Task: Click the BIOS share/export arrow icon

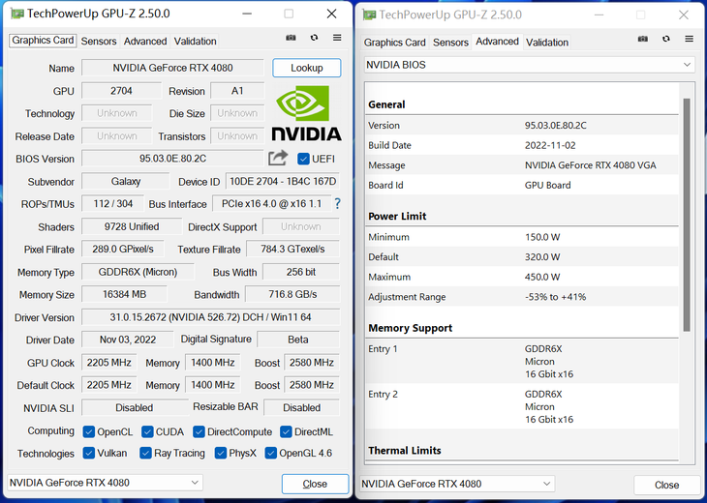Action: pos(278,158)
